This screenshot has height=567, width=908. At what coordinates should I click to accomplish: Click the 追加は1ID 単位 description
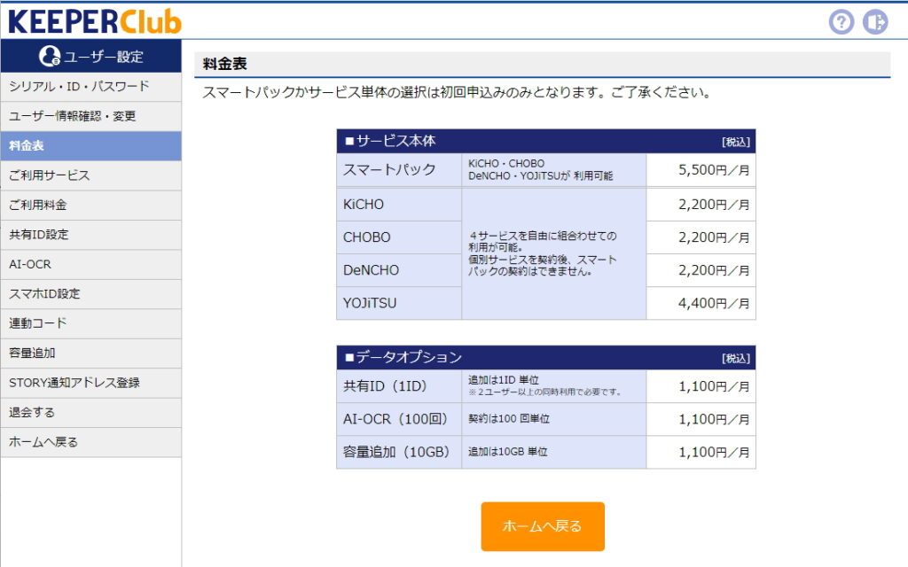click(504, 380)
